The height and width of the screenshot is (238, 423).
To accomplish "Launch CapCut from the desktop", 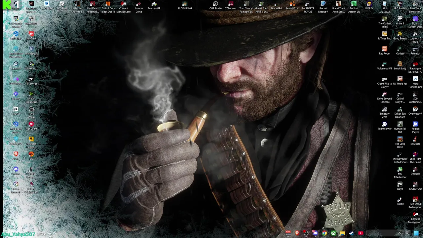I will point(16,111).
